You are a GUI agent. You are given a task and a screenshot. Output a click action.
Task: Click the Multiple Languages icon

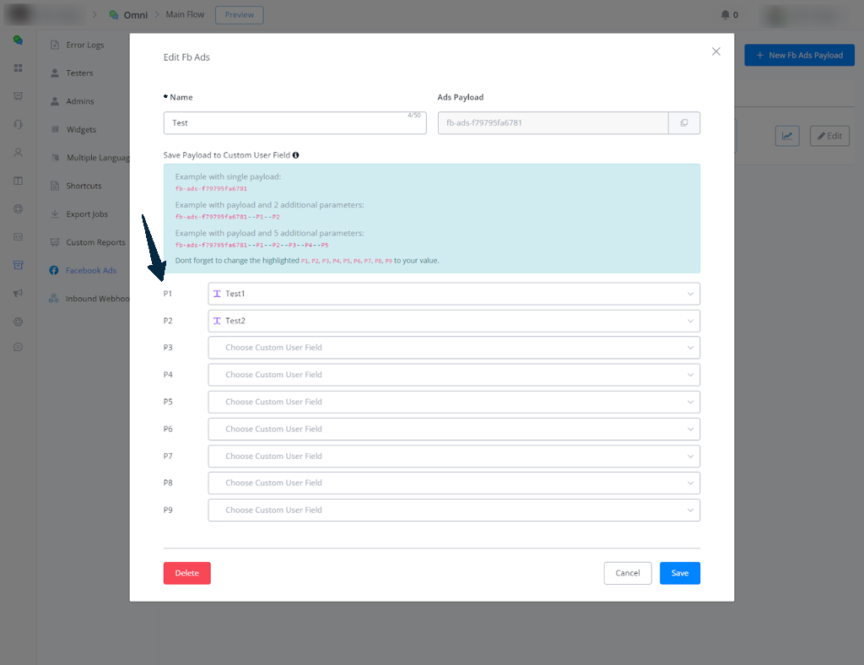[x=55, y=158]
